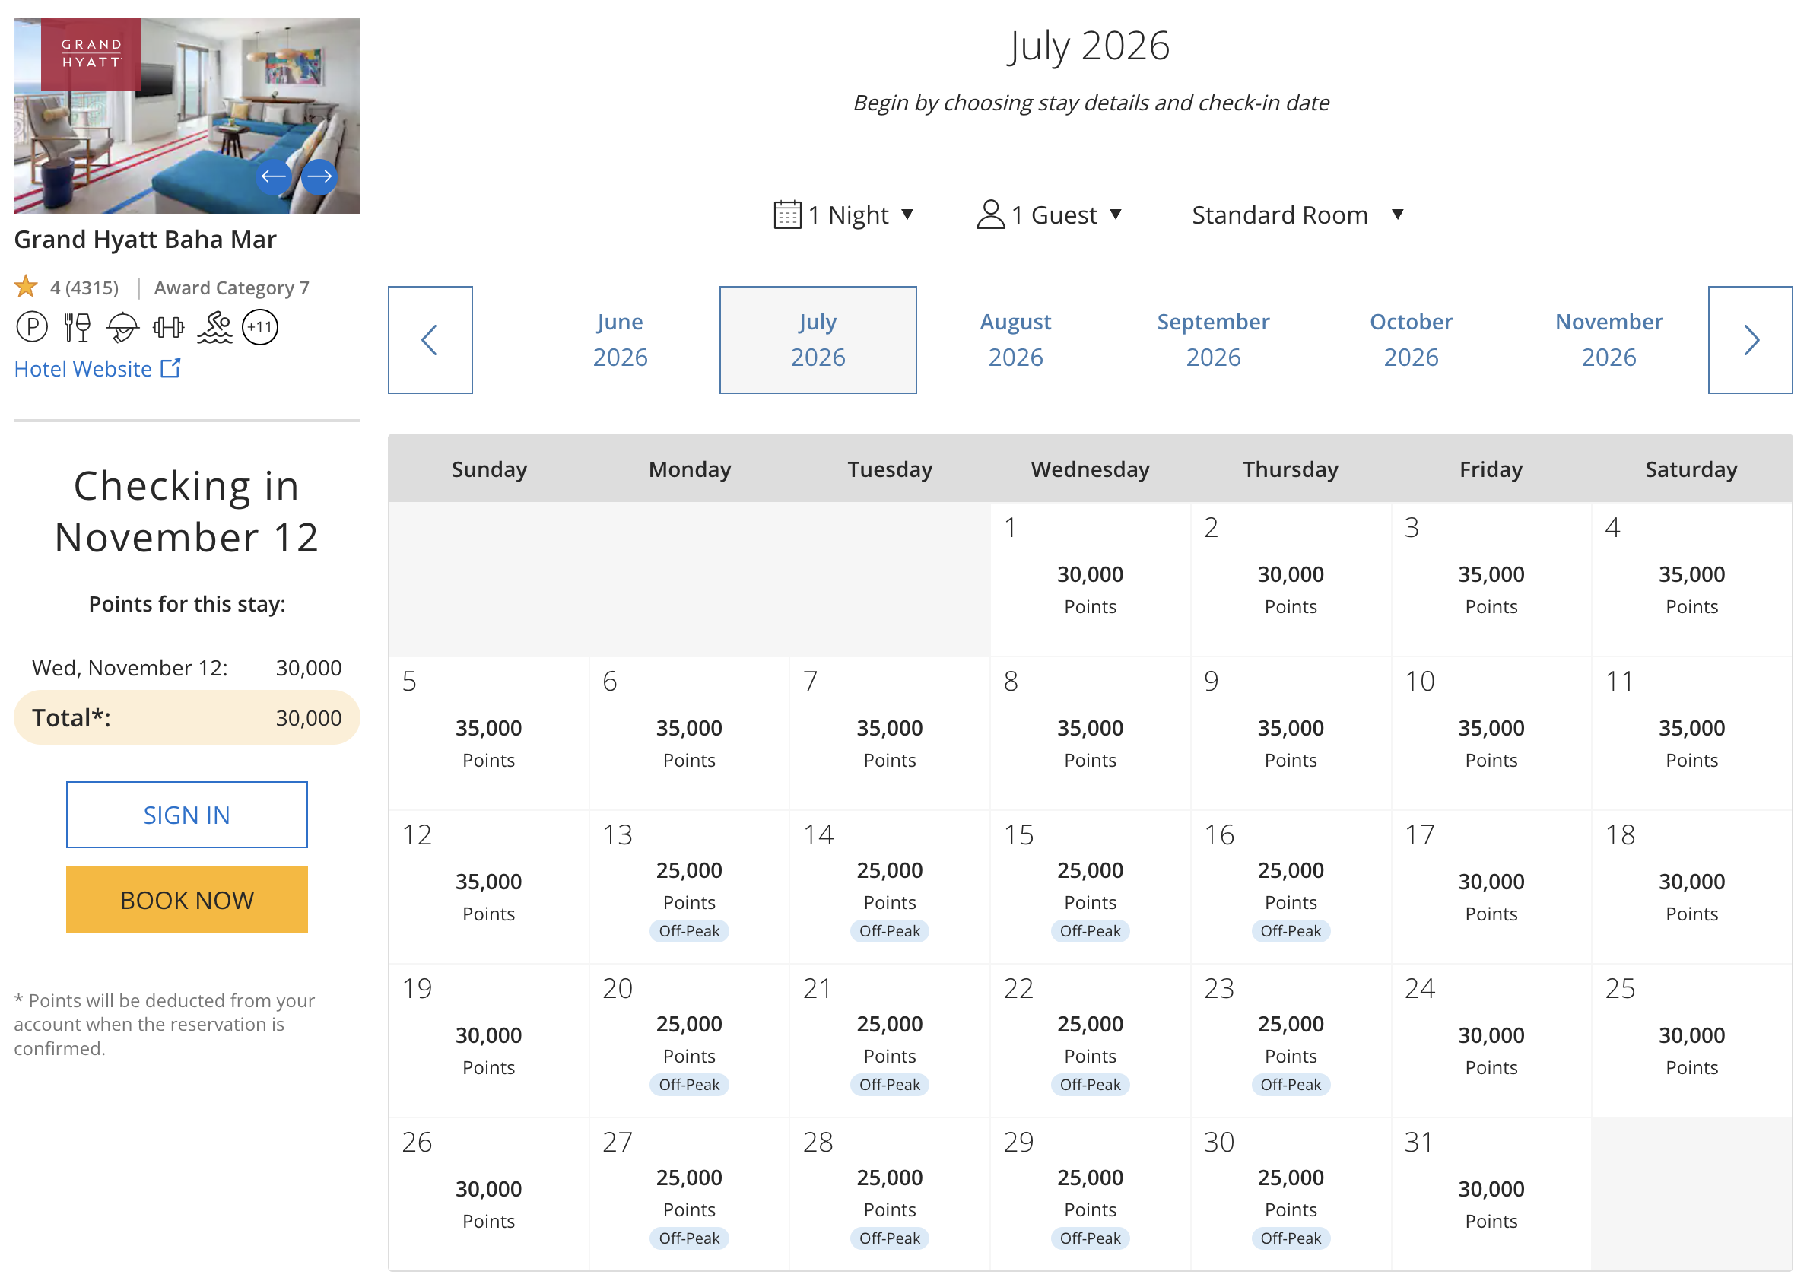Go to next hotel photo arrow
Screen dimensions: 1807x1281
pyautogui.click(x=319, y=176)
